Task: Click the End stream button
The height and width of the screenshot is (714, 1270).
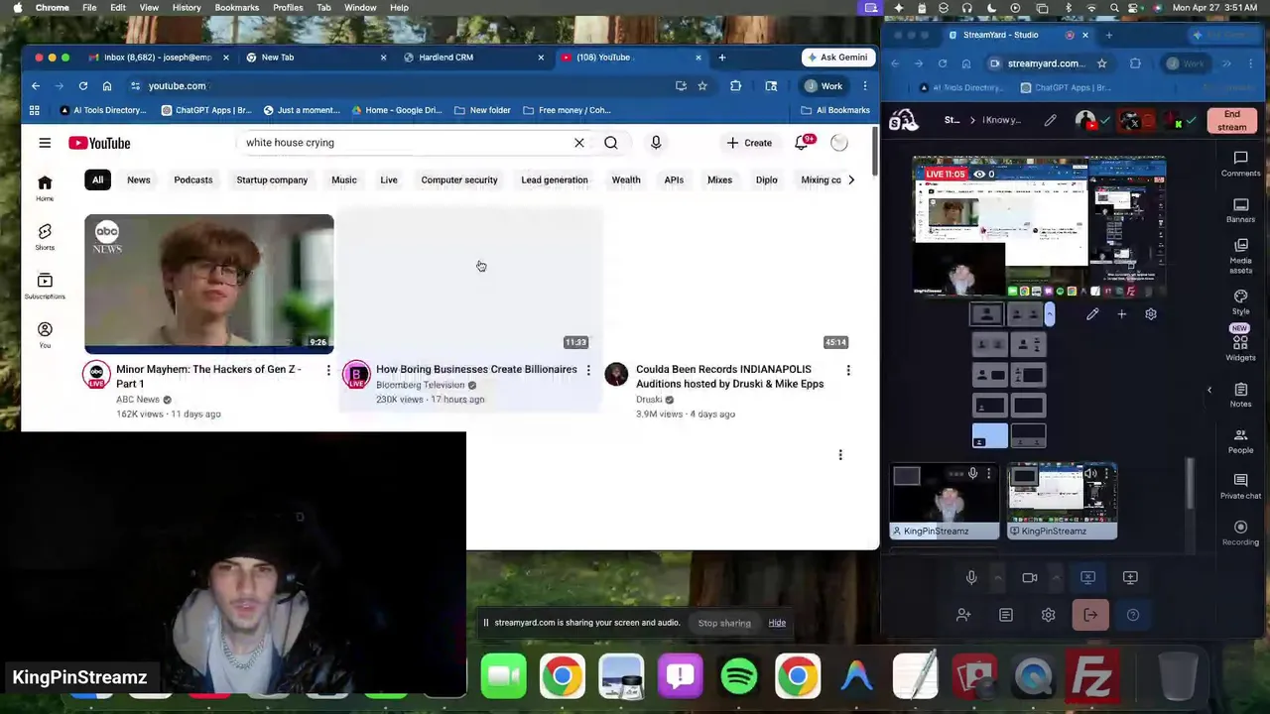Action: pos(1231,121)
